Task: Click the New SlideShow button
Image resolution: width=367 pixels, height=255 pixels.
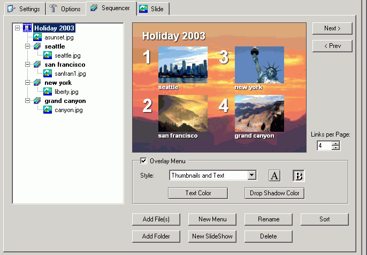Action: pyautogui.click(x=212, y=236)
